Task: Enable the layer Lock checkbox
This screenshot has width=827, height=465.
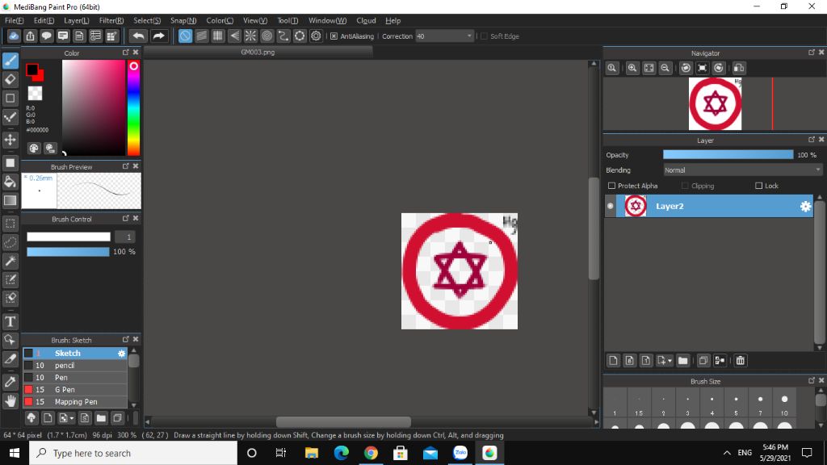Action: pos(759,186)
